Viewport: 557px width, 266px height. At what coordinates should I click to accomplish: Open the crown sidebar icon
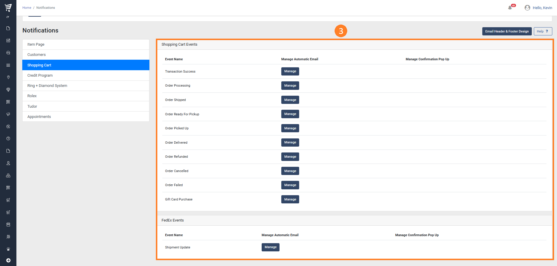[x=8, y=249]
